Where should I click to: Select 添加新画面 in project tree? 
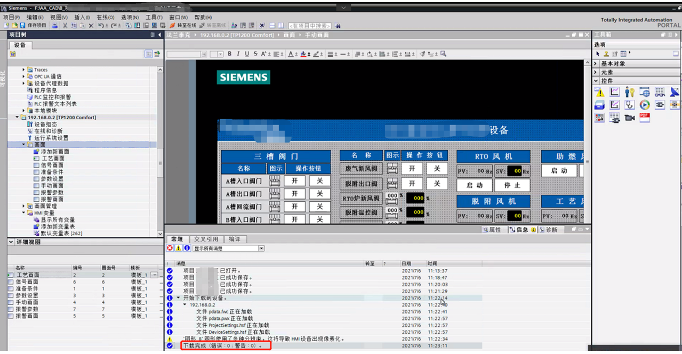pos(55,151)
